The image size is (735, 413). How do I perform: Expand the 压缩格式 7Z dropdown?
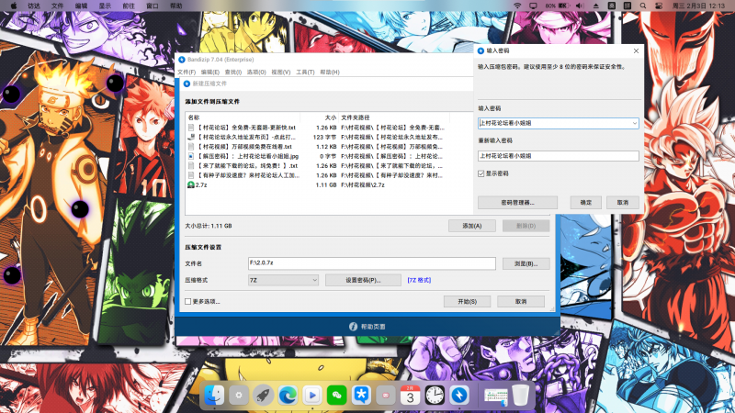(313, 280)
